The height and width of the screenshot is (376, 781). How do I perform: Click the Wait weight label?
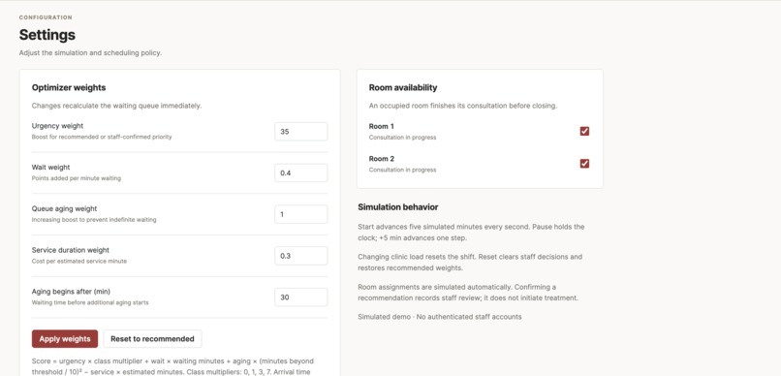[50, 168]
